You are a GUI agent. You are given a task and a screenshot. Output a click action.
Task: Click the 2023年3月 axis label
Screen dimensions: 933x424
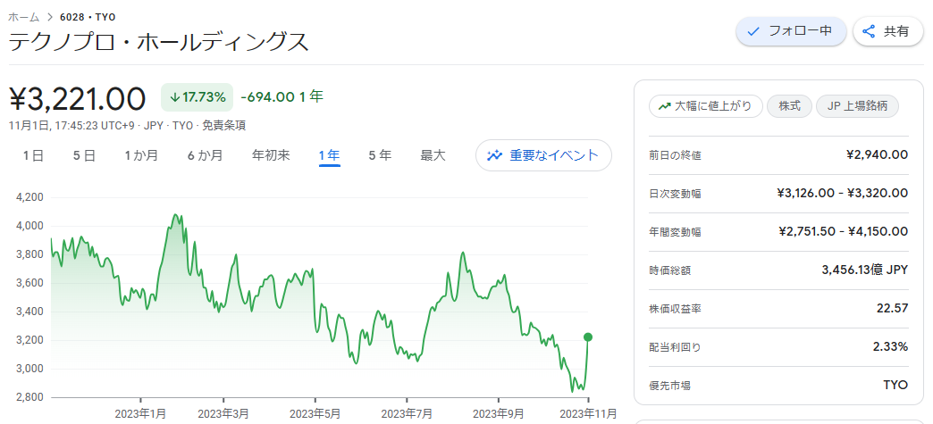point(223,412)
